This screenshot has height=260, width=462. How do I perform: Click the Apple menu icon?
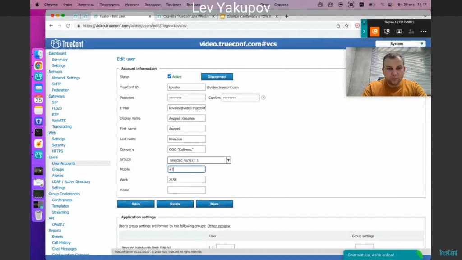tap(37, 5)
